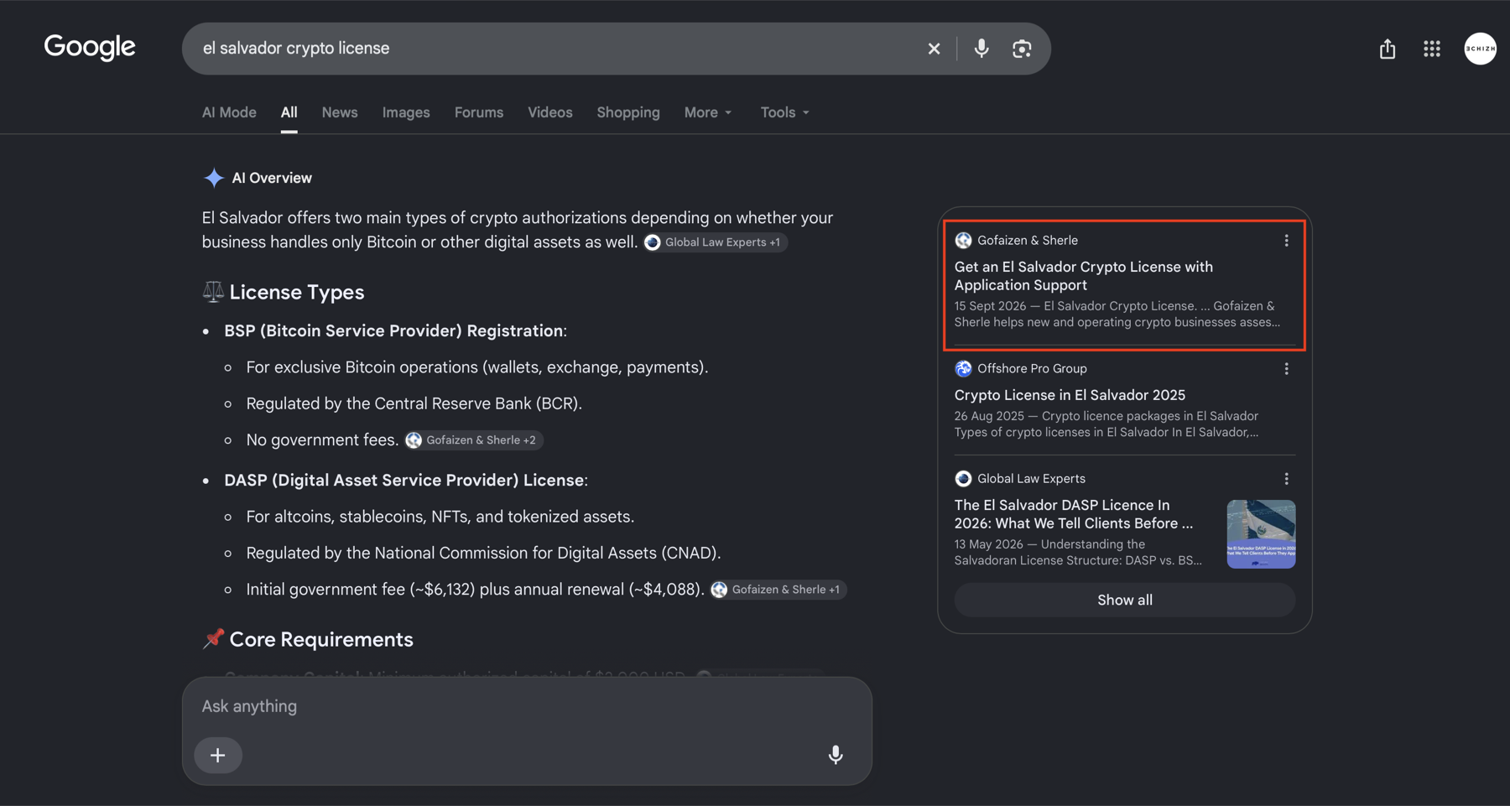Open Google Lens image search icon
The height and width of the screenshot is (806, 1510).
(x=1021, y=49)
